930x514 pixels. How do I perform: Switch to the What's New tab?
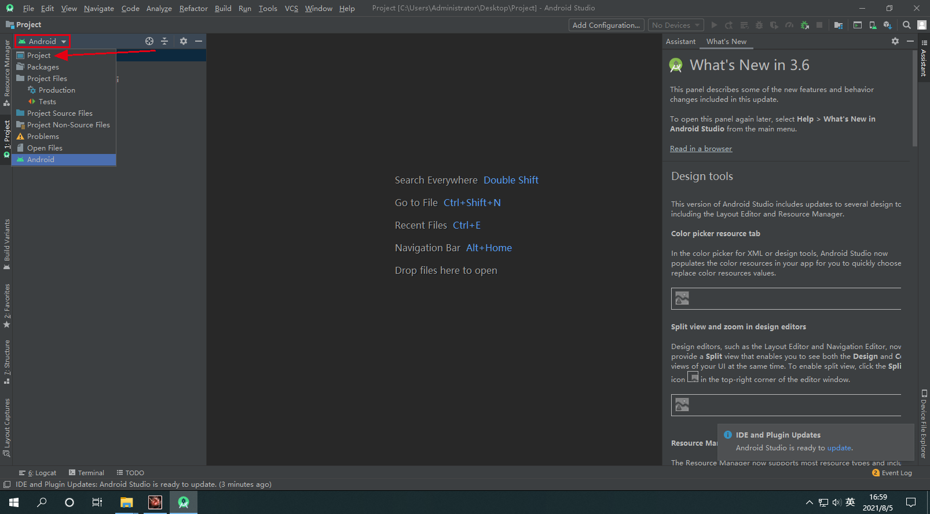[x=726, y=42]
